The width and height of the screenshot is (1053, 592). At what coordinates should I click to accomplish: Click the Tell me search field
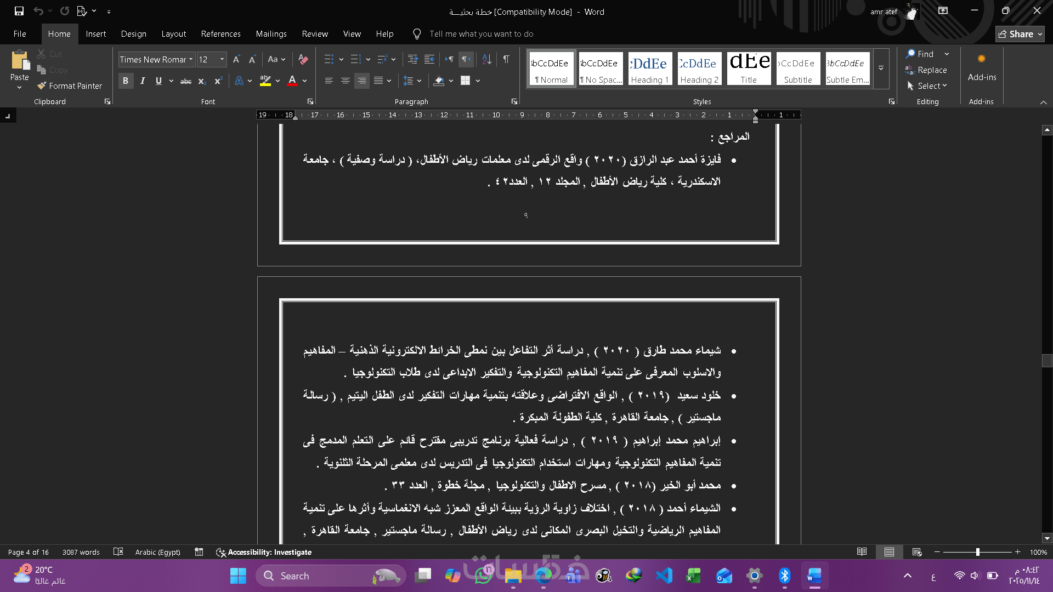(481, 34)
